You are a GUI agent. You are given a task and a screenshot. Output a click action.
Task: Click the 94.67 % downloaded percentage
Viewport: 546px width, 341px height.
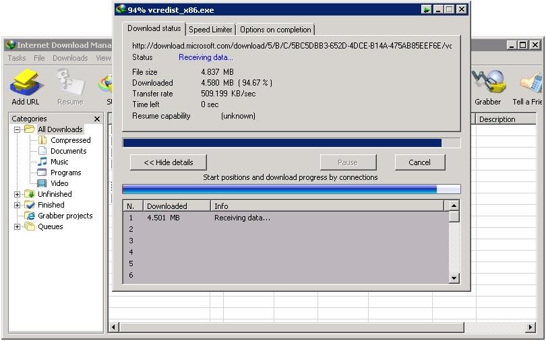(x=255, y=82)
